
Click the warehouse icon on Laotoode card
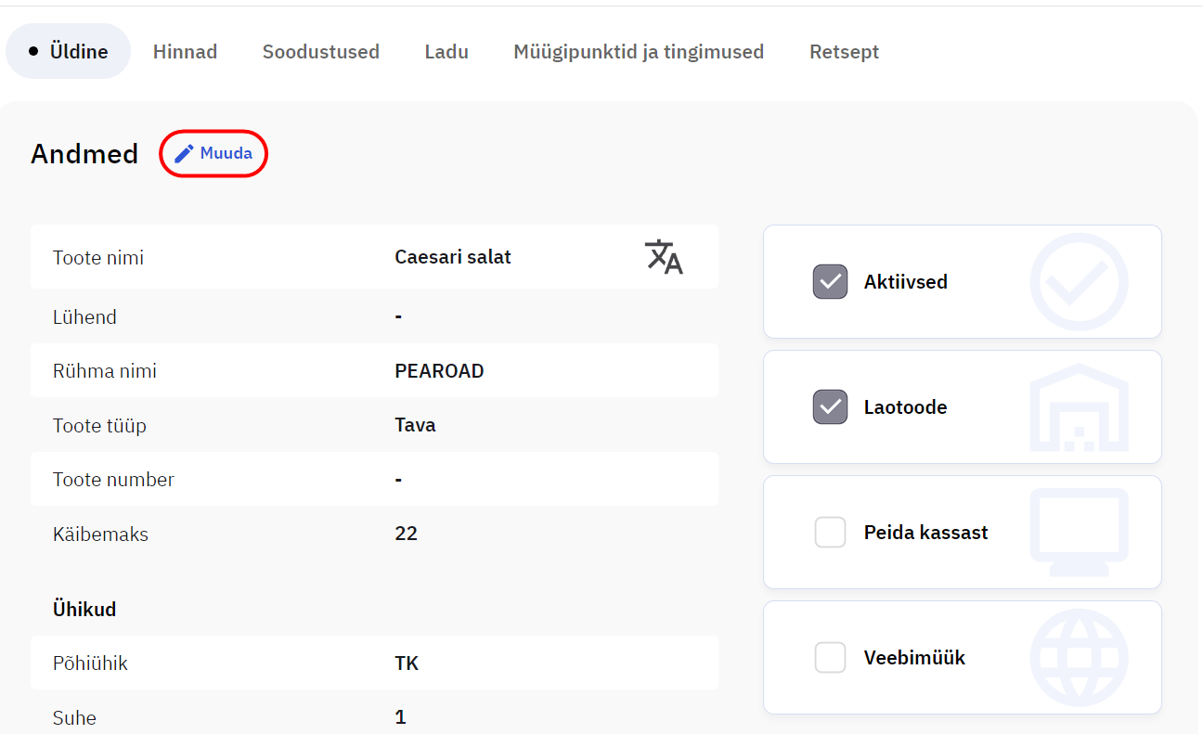coord(1079,407)
